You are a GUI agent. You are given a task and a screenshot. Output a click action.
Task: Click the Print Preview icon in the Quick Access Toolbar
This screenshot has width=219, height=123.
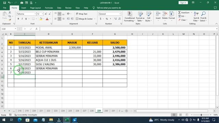[x=31, y=3]
